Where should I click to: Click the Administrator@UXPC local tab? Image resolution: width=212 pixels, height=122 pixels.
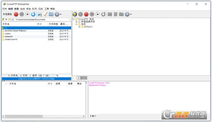pos(36,79)
